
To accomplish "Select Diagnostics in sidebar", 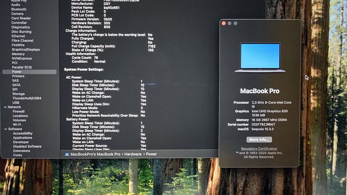I will 20,27.
